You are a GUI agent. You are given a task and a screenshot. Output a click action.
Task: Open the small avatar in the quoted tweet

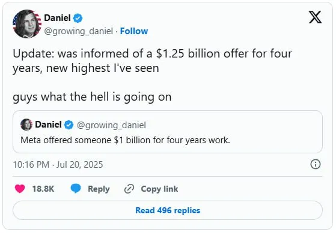point(26,125)
